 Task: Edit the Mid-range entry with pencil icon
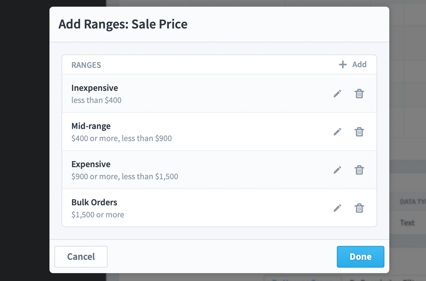click(x=337, y=132)
